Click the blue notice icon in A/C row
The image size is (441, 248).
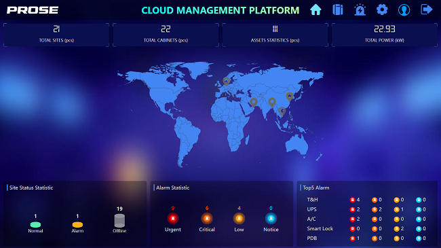click(x=419, y=219)
